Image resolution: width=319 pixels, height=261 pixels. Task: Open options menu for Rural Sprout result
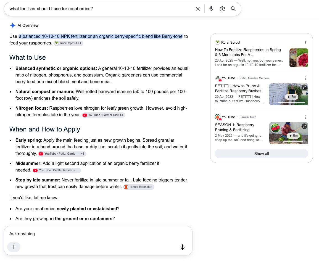point(305,43)
